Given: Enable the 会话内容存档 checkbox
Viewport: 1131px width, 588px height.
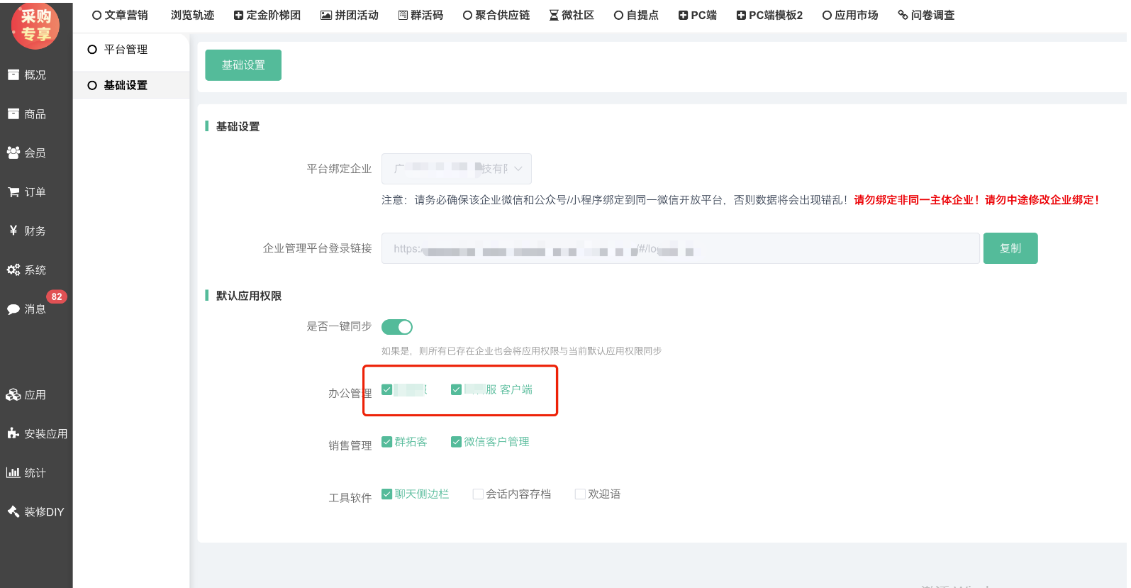Looking at the screenshot, I should [478, 494].
